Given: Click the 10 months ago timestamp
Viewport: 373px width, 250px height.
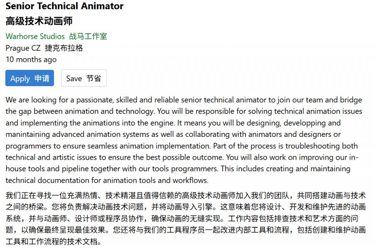Looking at the screenshot, I should pyautogui.click(x=31, y=59).
